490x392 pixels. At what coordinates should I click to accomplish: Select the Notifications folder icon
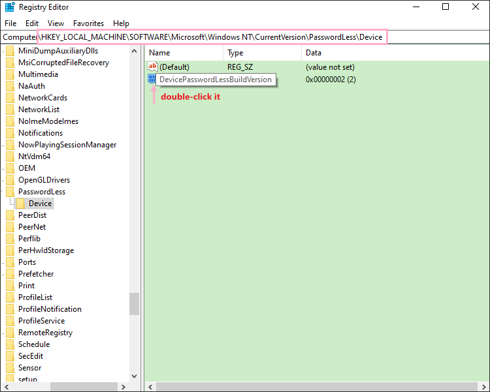pyautogui.click(x=10, y=133)
